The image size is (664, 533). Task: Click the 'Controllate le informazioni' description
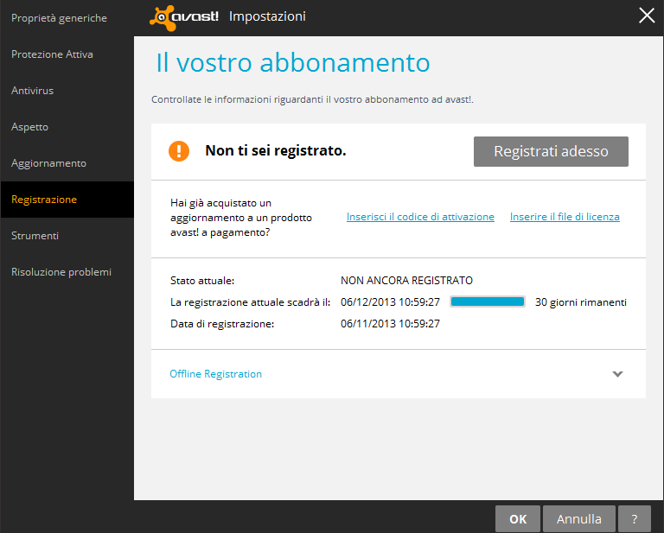coord(312,100)
